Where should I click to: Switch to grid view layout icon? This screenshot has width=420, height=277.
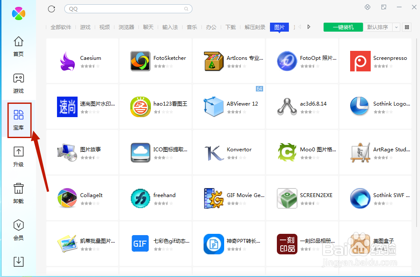[407, 27]
